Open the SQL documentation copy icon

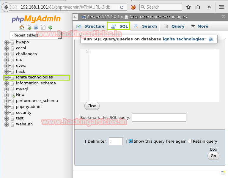click(43, 27)
